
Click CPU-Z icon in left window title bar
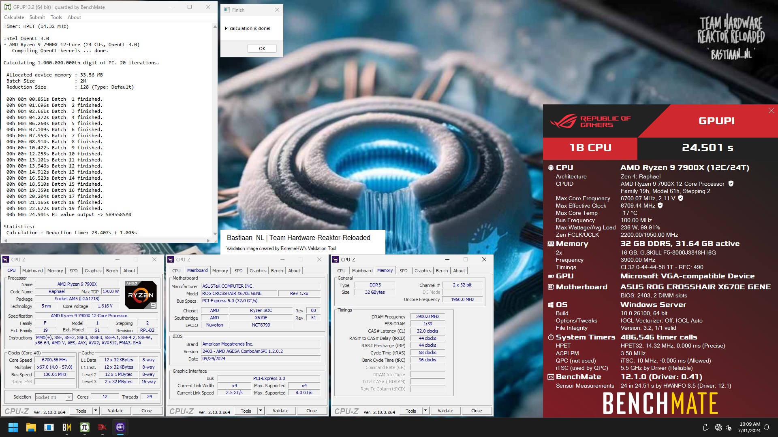pos(6,259)
